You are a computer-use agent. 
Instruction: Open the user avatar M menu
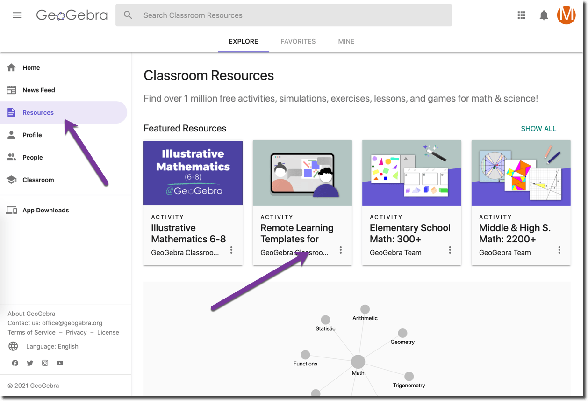pos(566,15)
